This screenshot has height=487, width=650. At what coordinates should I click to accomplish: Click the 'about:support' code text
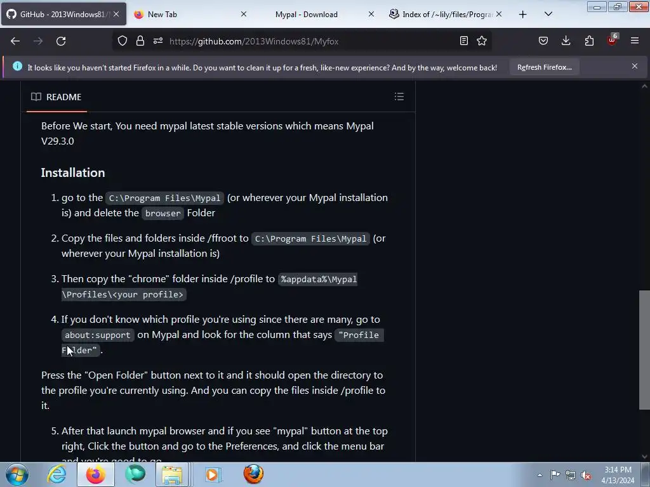point(97,335)
